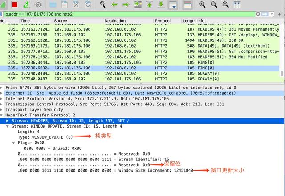Collapse the Stream: WINDOW_UPDATE item
The image size is (285, 196).
(8, 126)
